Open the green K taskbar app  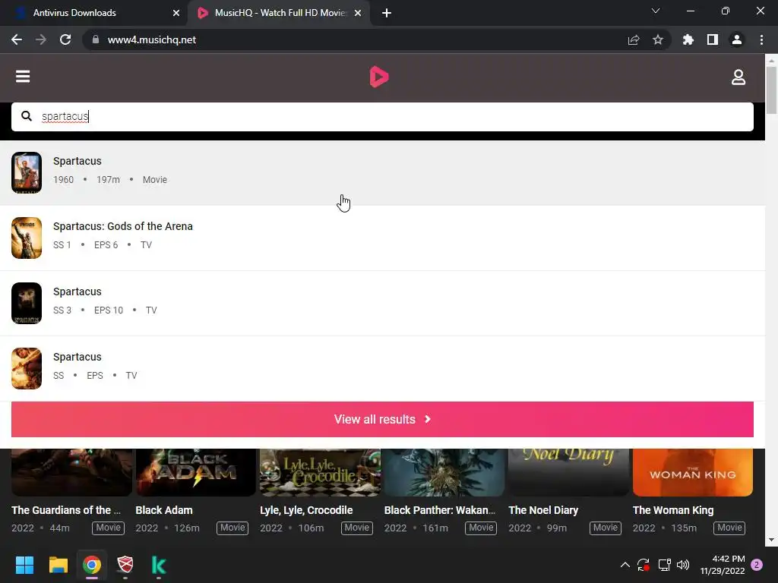coord(158,565)
